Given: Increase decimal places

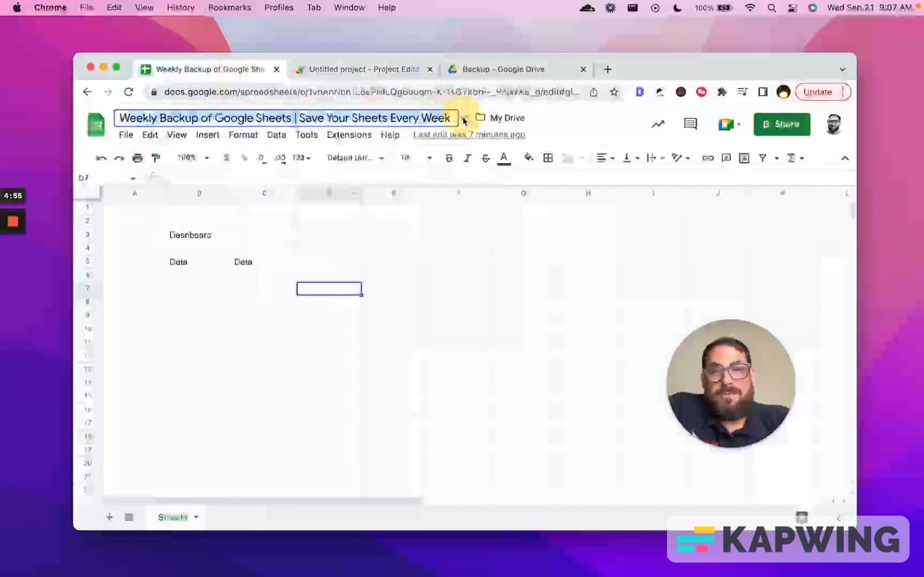Looking at the screenshot, I should point(279,158).
